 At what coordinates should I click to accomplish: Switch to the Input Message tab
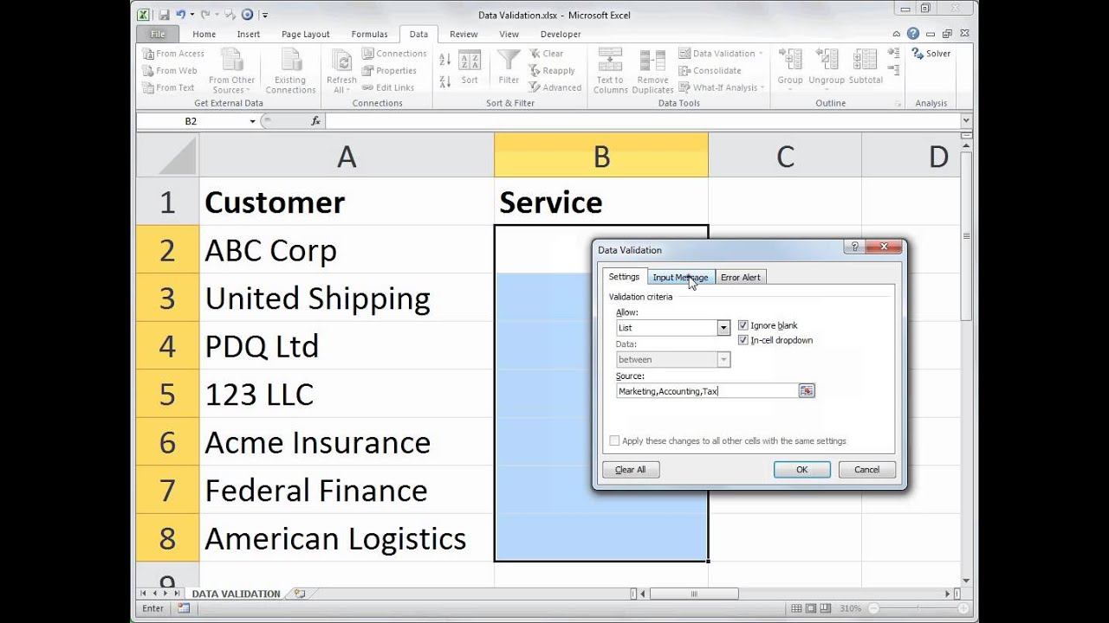680,277
